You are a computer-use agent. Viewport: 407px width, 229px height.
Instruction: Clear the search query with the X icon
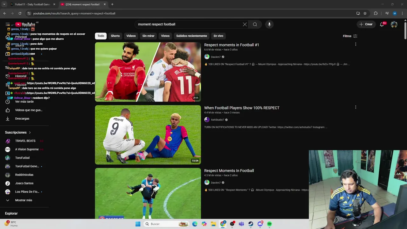(245, 24)
